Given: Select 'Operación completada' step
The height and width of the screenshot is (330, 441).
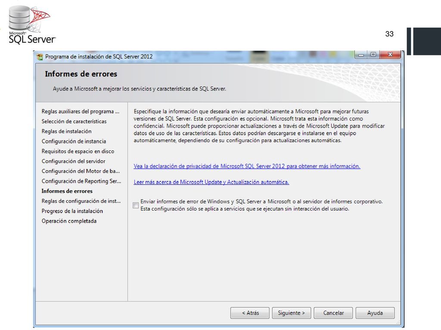Looking at the screenshot, I should point(69,221).
